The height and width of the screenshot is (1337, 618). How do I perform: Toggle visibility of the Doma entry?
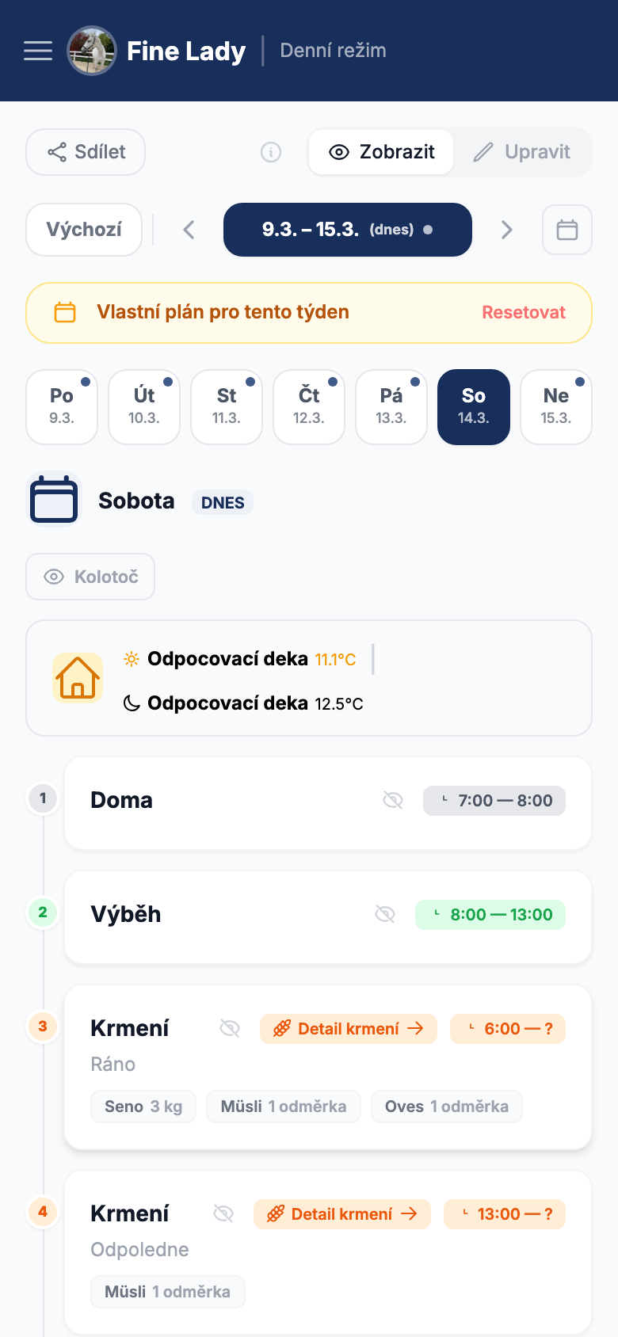click(x=393, y=801)
